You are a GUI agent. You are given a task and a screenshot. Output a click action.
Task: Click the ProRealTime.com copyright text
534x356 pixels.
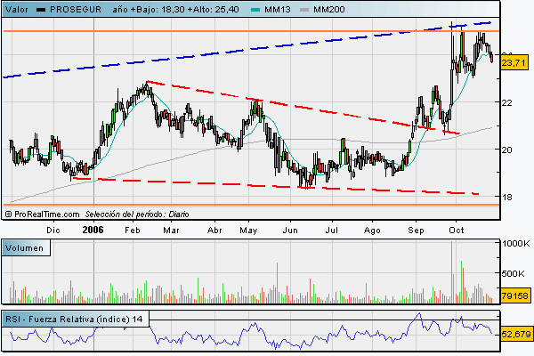(x=42, y=214)
